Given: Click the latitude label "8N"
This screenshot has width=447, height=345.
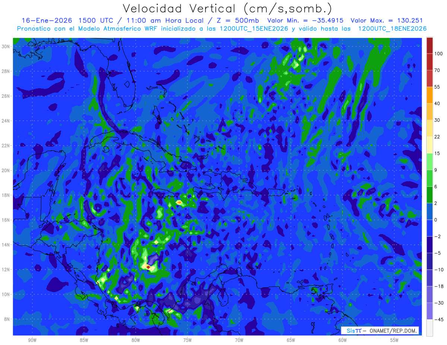Looking at the screenshot, I should coord(7,319).
